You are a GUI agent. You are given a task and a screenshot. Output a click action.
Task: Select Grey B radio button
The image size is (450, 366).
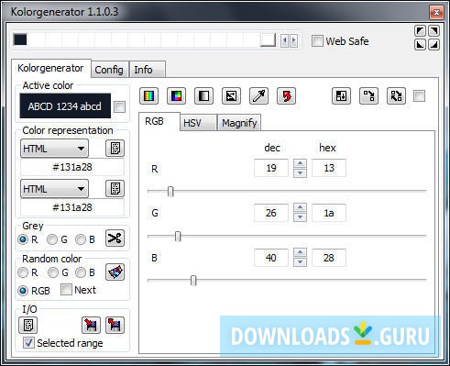tap(81, 239)
